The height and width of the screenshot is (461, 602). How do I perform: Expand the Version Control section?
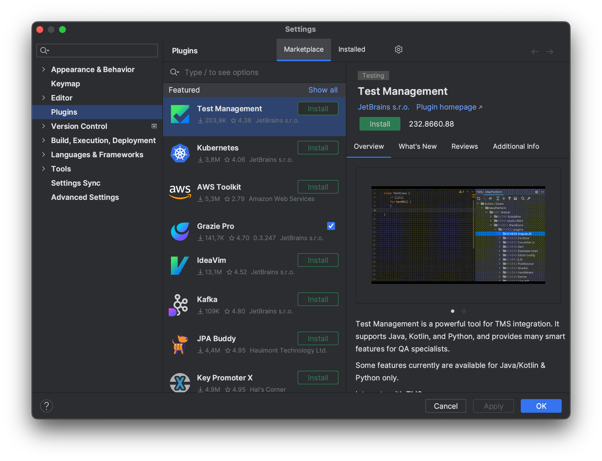43,126
